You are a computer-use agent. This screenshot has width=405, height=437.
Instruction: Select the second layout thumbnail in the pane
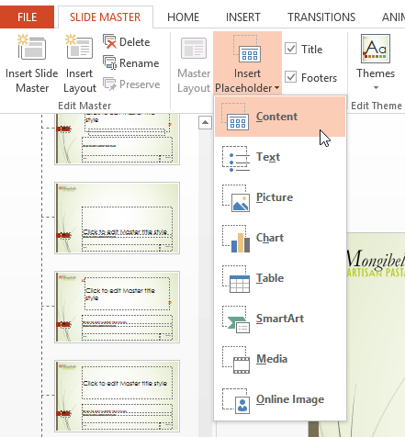(117, 218)
